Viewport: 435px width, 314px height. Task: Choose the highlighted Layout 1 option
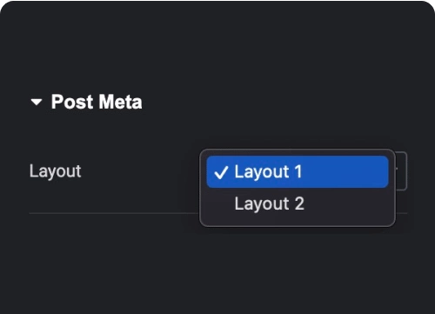point(298,171)
